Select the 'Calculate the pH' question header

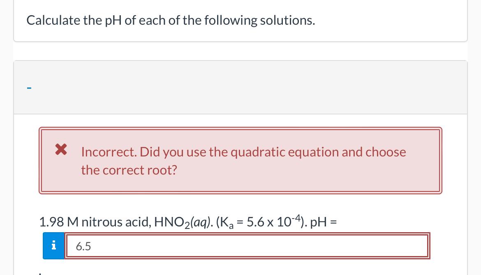pos(171,20)
